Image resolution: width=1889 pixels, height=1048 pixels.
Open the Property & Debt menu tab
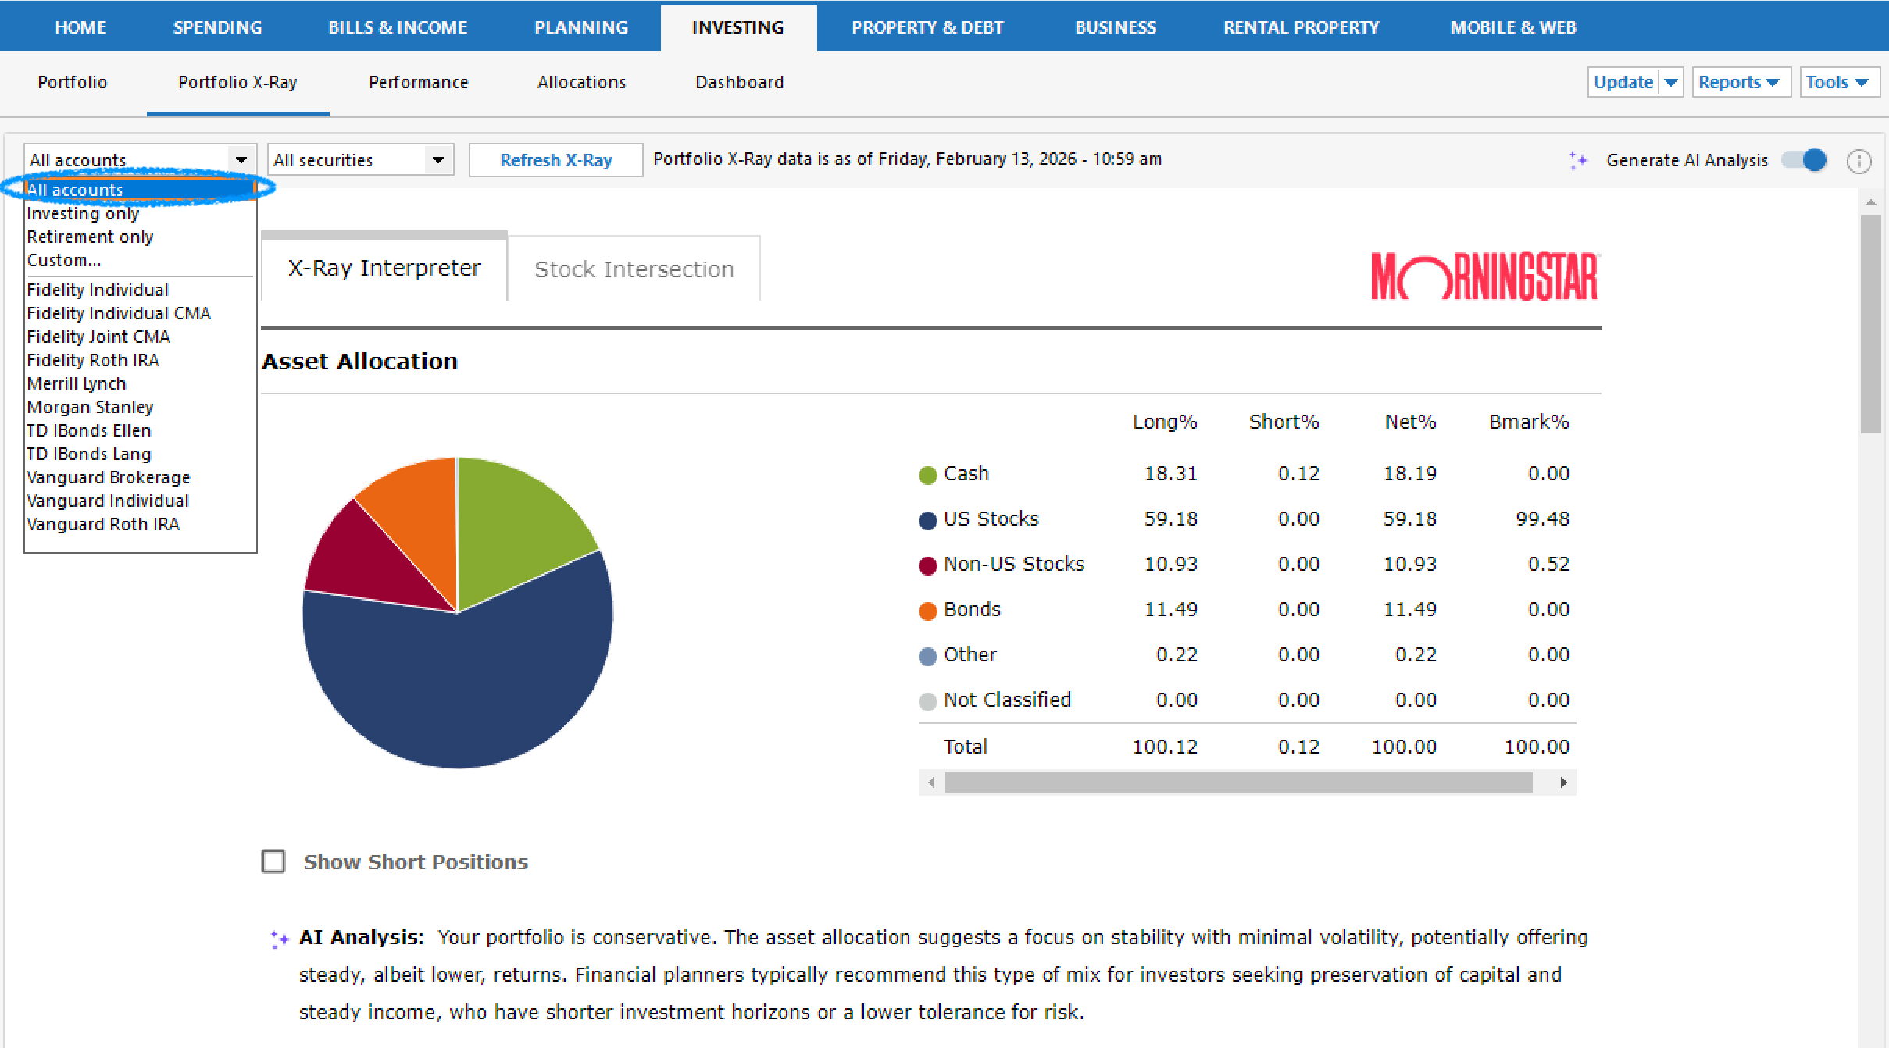pos(927,27)
